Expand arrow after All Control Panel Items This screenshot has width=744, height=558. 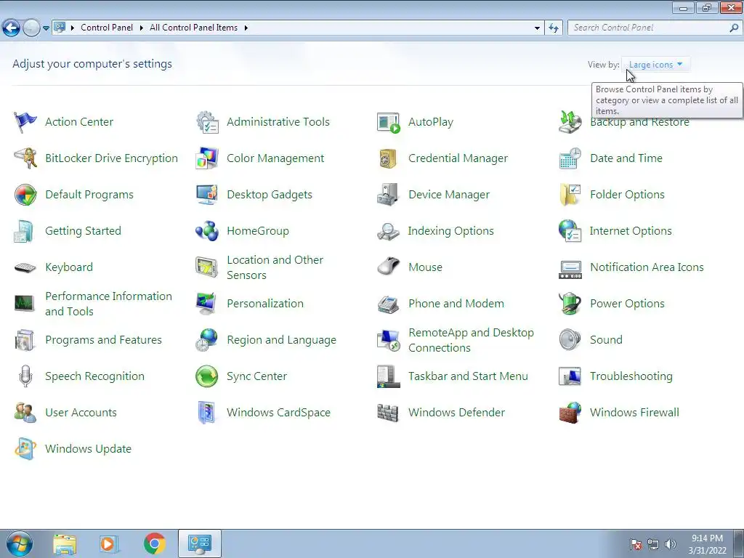246,28
